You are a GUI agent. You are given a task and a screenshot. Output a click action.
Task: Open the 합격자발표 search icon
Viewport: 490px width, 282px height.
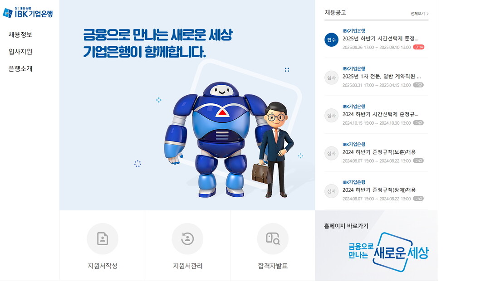click(273, 239)
